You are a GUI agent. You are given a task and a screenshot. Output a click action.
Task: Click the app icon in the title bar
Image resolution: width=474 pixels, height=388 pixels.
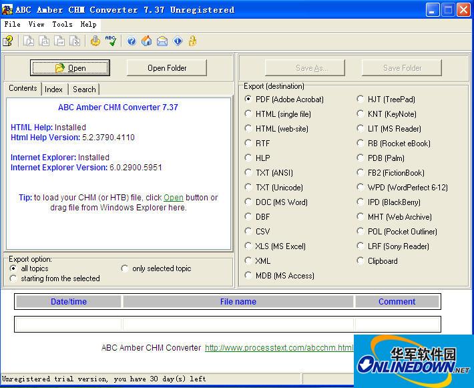[x=7, y=9]
